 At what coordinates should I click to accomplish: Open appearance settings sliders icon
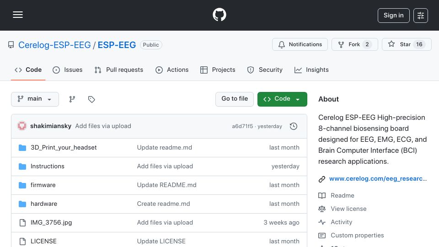click(421, 16)
